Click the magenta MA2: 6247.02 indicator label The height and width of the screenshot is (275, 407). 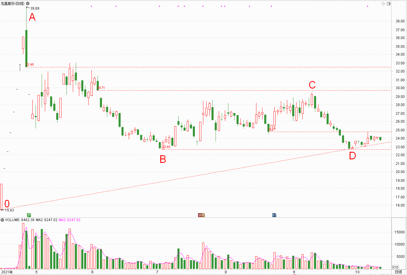(70, 220)
